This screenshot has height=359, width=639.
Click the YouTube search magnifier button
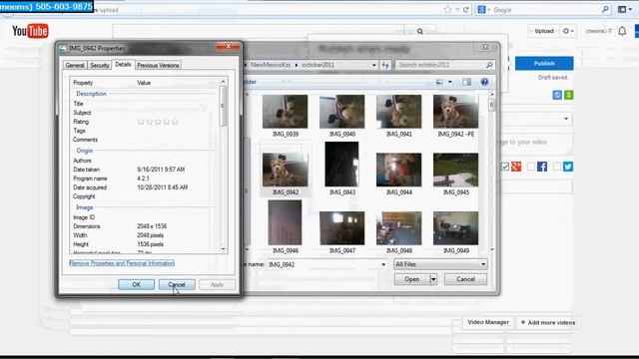coord(419,31)
